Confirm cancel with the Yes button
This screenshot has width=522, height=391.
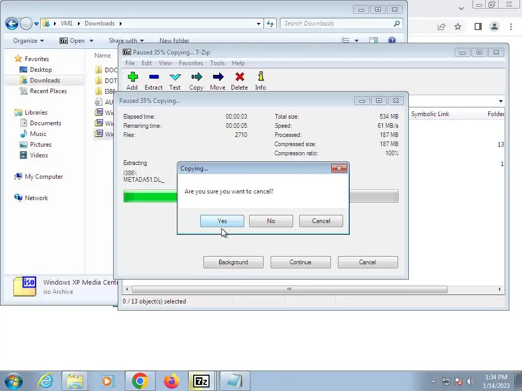pyautogui.click(x=222, y=221)
